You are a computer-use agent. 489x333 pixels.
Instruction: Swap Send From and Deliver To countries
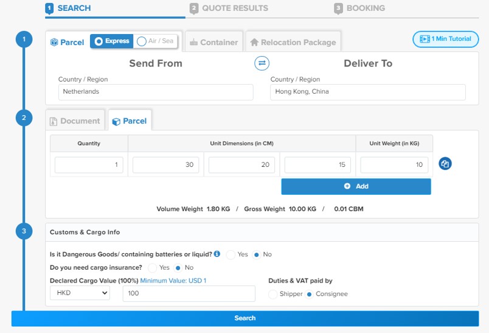[x=262, y=63]
